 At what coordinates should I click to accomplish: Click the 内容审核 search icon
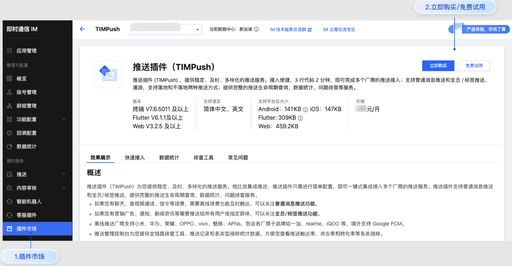tap(9, 188)
